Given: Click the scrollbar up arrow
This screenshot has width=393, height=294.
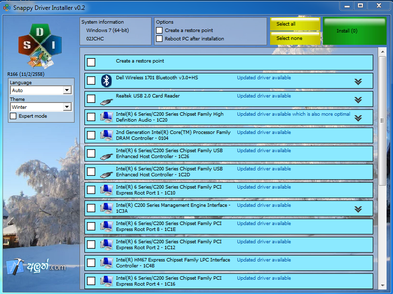Looking at the screenshot, I should (x=383, y=52).
